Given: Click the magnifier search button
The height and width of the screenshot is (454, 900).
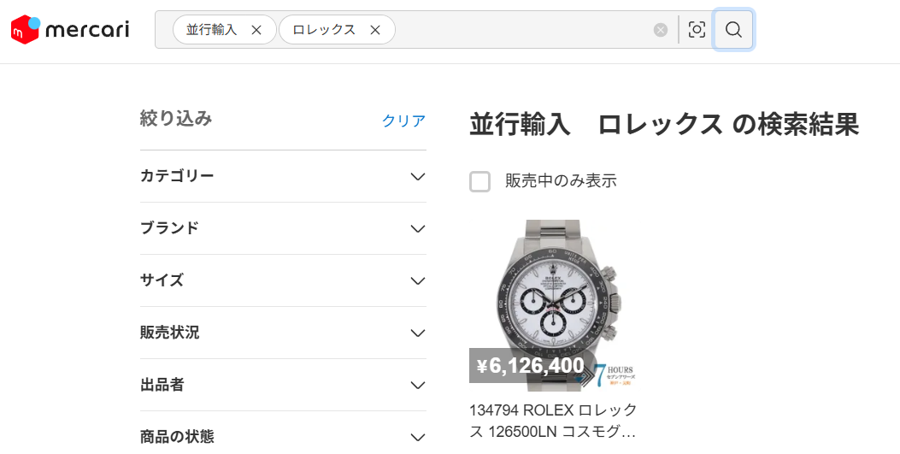Looking at the screenshot, I should [x=733, y=30].
